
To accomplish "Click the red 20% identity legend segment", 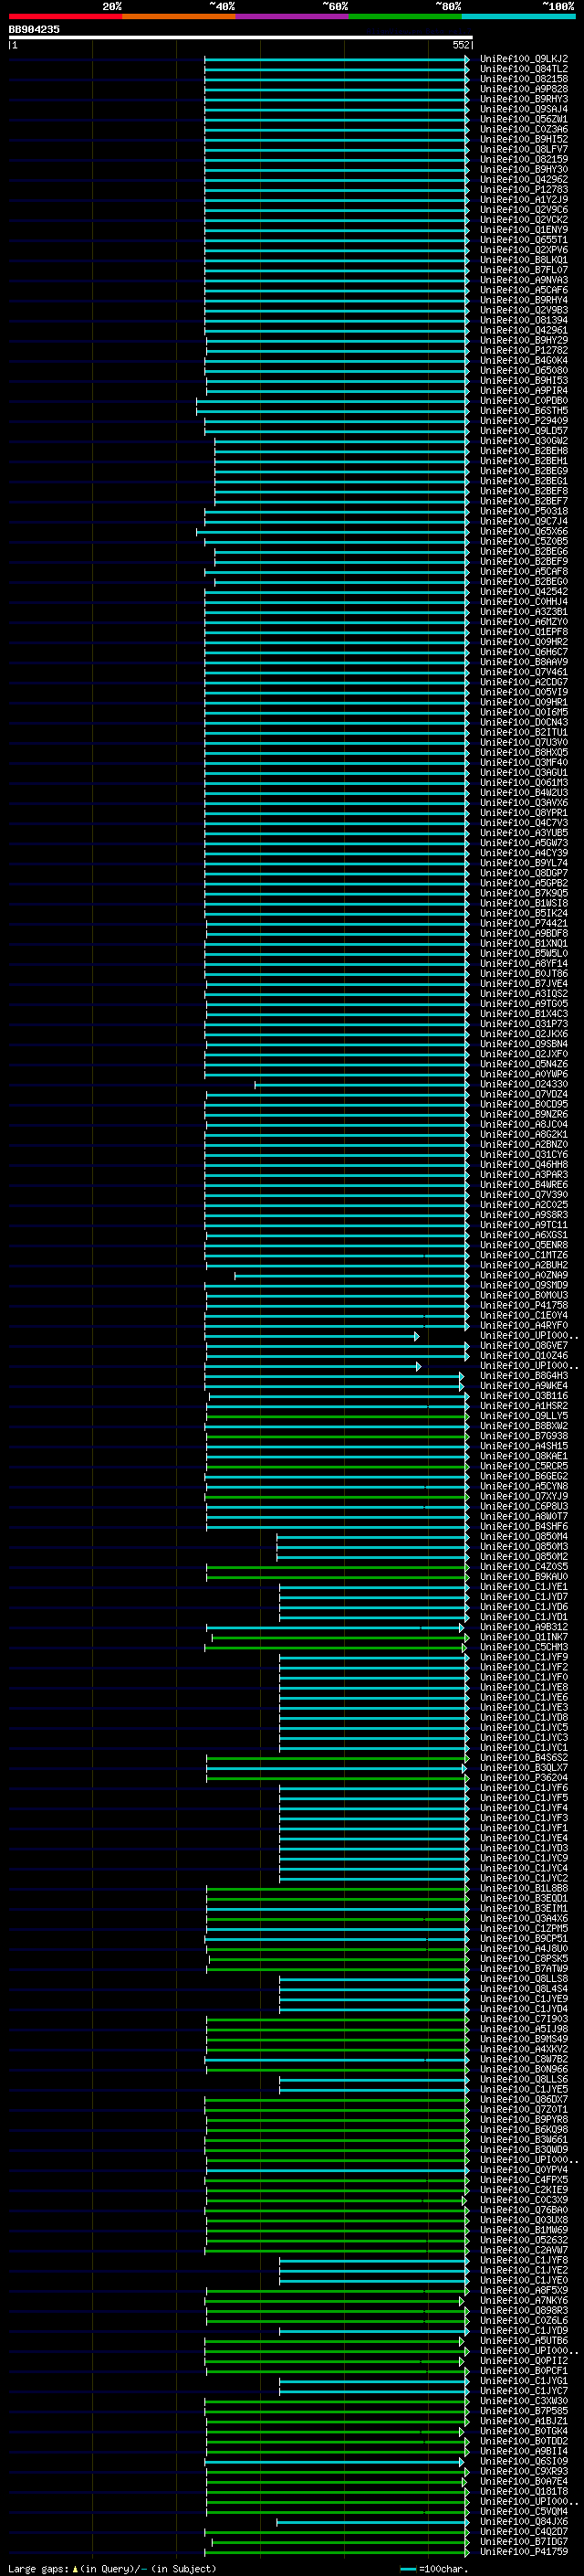I will (65, 16).
